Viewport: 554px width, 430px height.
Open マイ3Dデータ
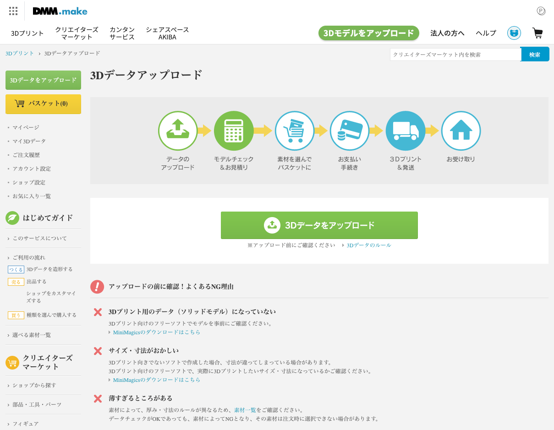pyautogui.click(x=29, y=141)
